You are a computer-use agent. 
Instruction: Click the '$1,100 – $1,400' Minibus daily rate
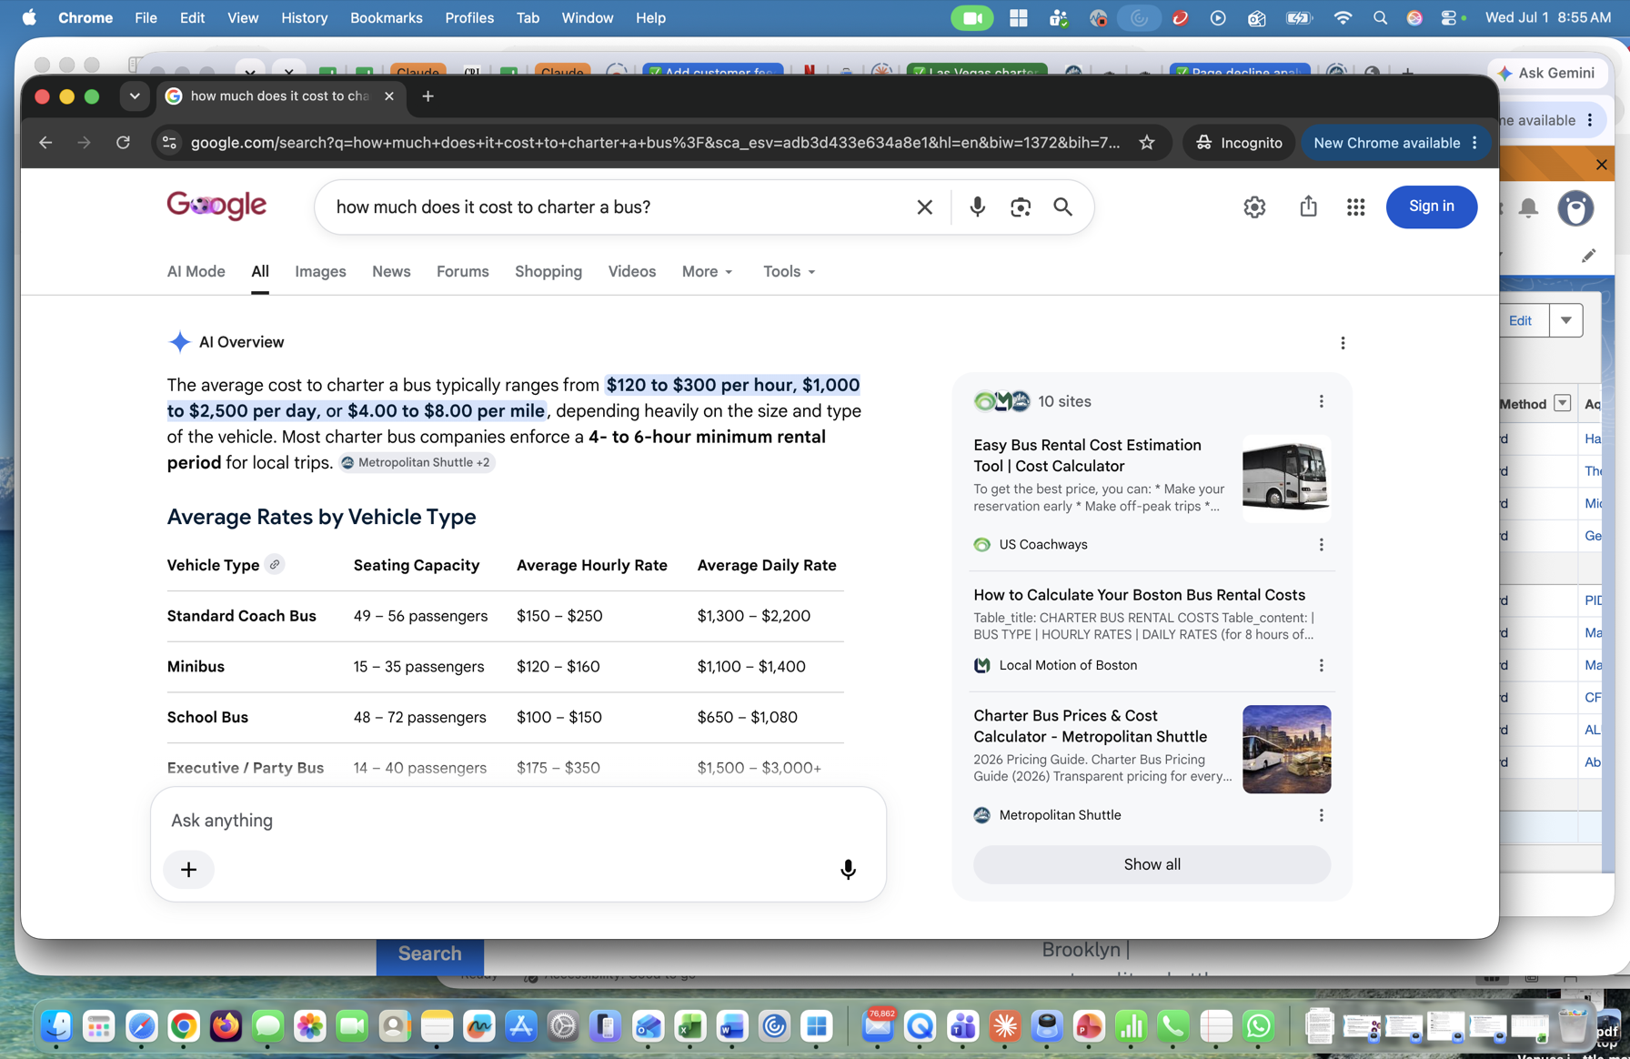[751, 667]
